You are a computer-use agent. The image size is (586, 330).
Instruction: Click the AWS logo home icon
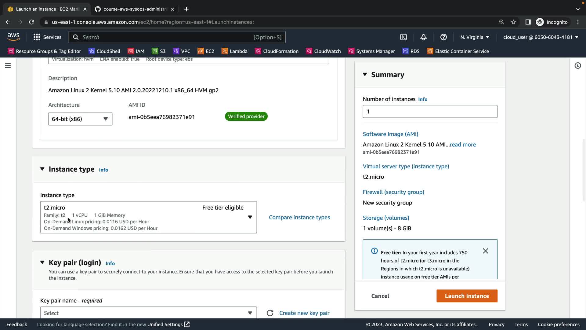[13, 37]
